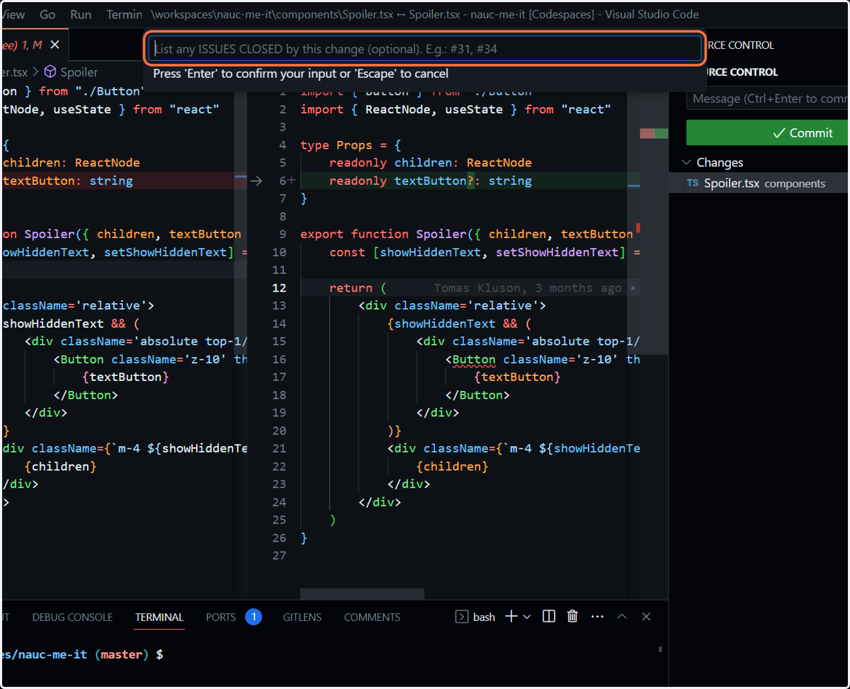The height and width of the screenshot is (689, 850).
Task: Close the Spoiler.tsx editor tab
Action: pyautogui.click(x=55, y=45)
